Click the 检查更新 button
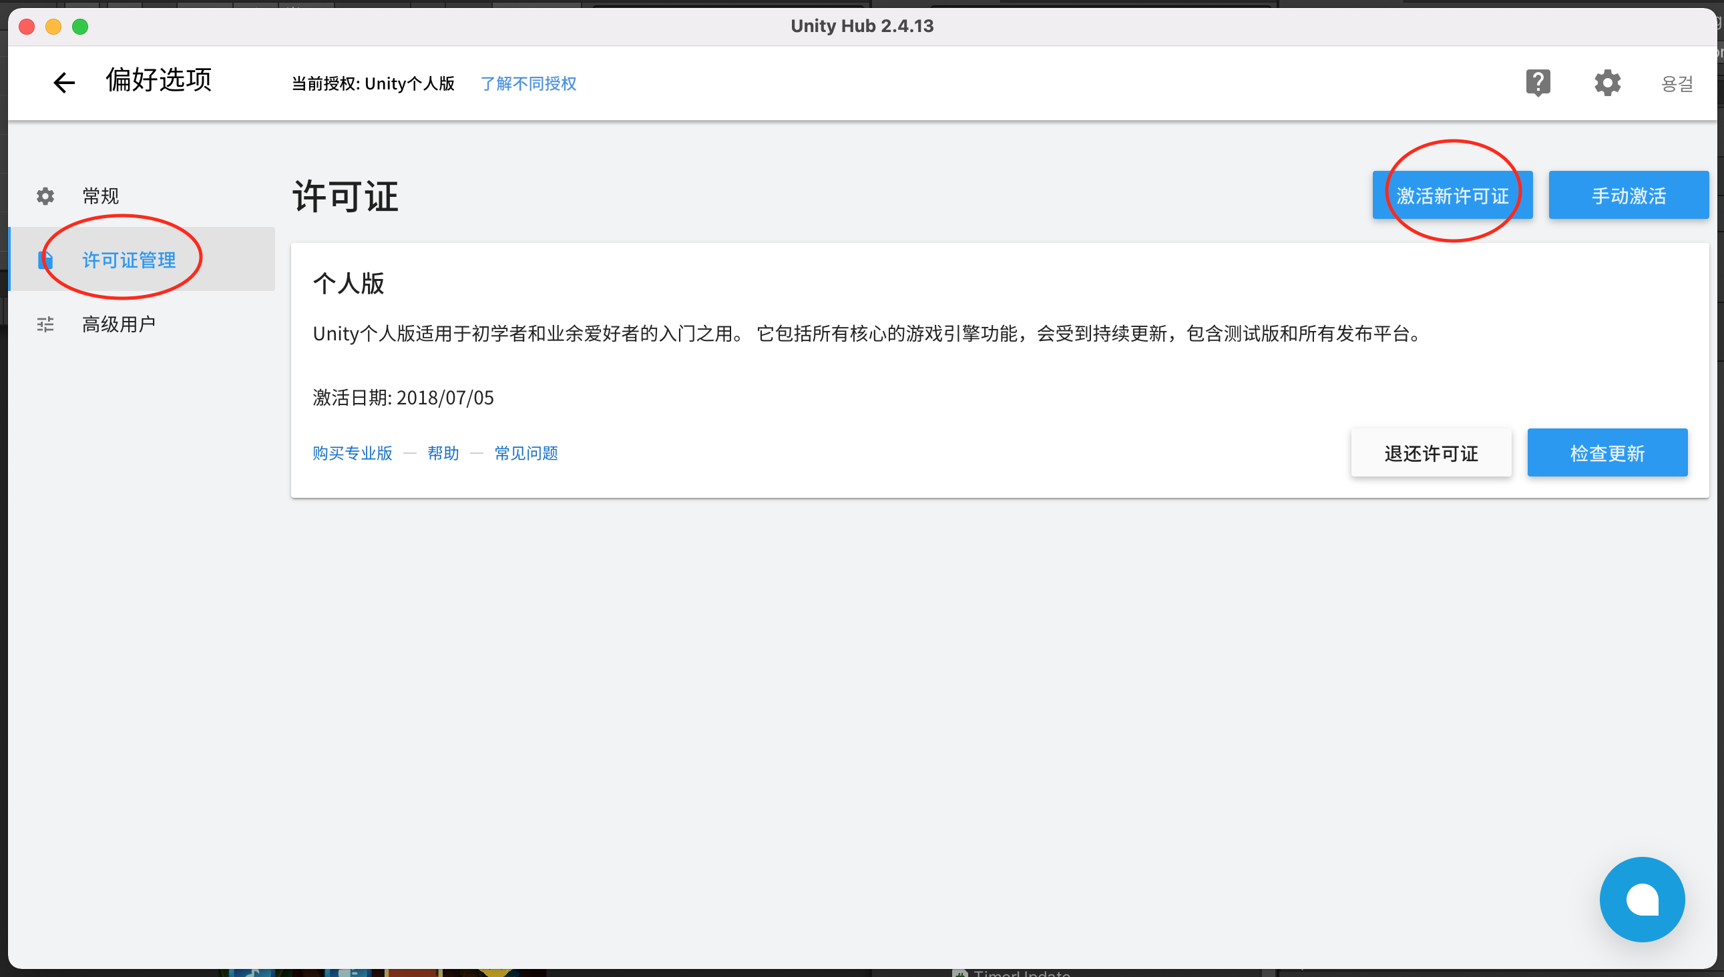This screenshot has height=977, width=1724. coord(1606,453)
